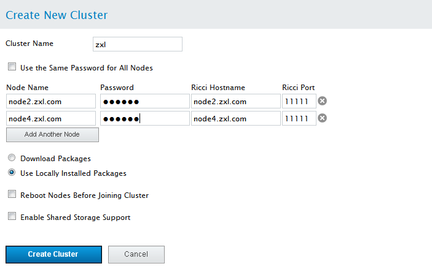This screenshot has height=280, width=432.
Task: Edit the Node Name field containing node4.zxl.com
Action: click(x=51, y=118)
